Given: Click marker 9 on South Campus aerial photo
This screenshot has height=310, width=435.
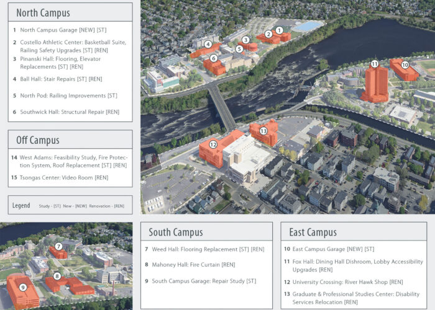Looking at the screenshot, I should (23, 287).
